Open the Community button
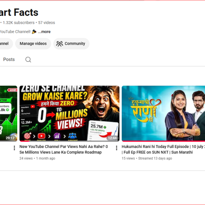This screenshot has height=205, width=205. pos(71,44)
